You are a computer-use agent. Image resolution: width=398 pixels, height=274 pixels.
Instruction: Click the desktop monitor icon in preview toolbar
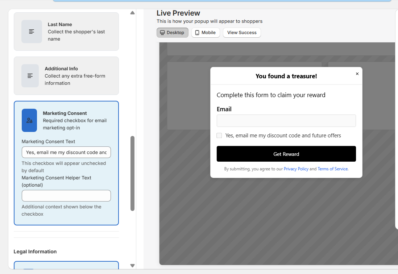[x=163, y=32]
